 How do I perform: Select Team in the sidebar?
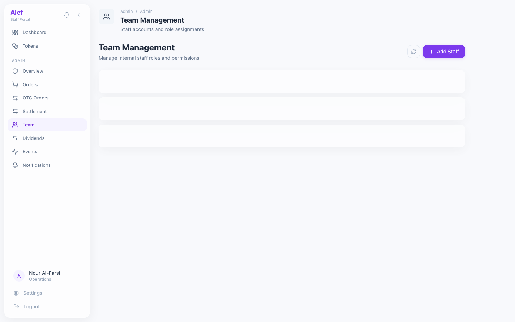tap(28, 125)
